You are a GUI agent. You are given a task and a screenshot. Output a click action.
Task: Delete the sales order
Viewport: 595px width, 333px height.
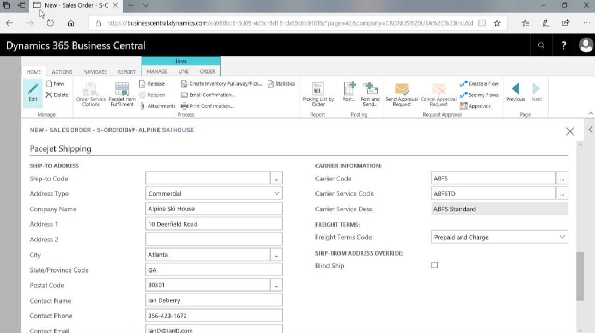(x=57, y=95)
